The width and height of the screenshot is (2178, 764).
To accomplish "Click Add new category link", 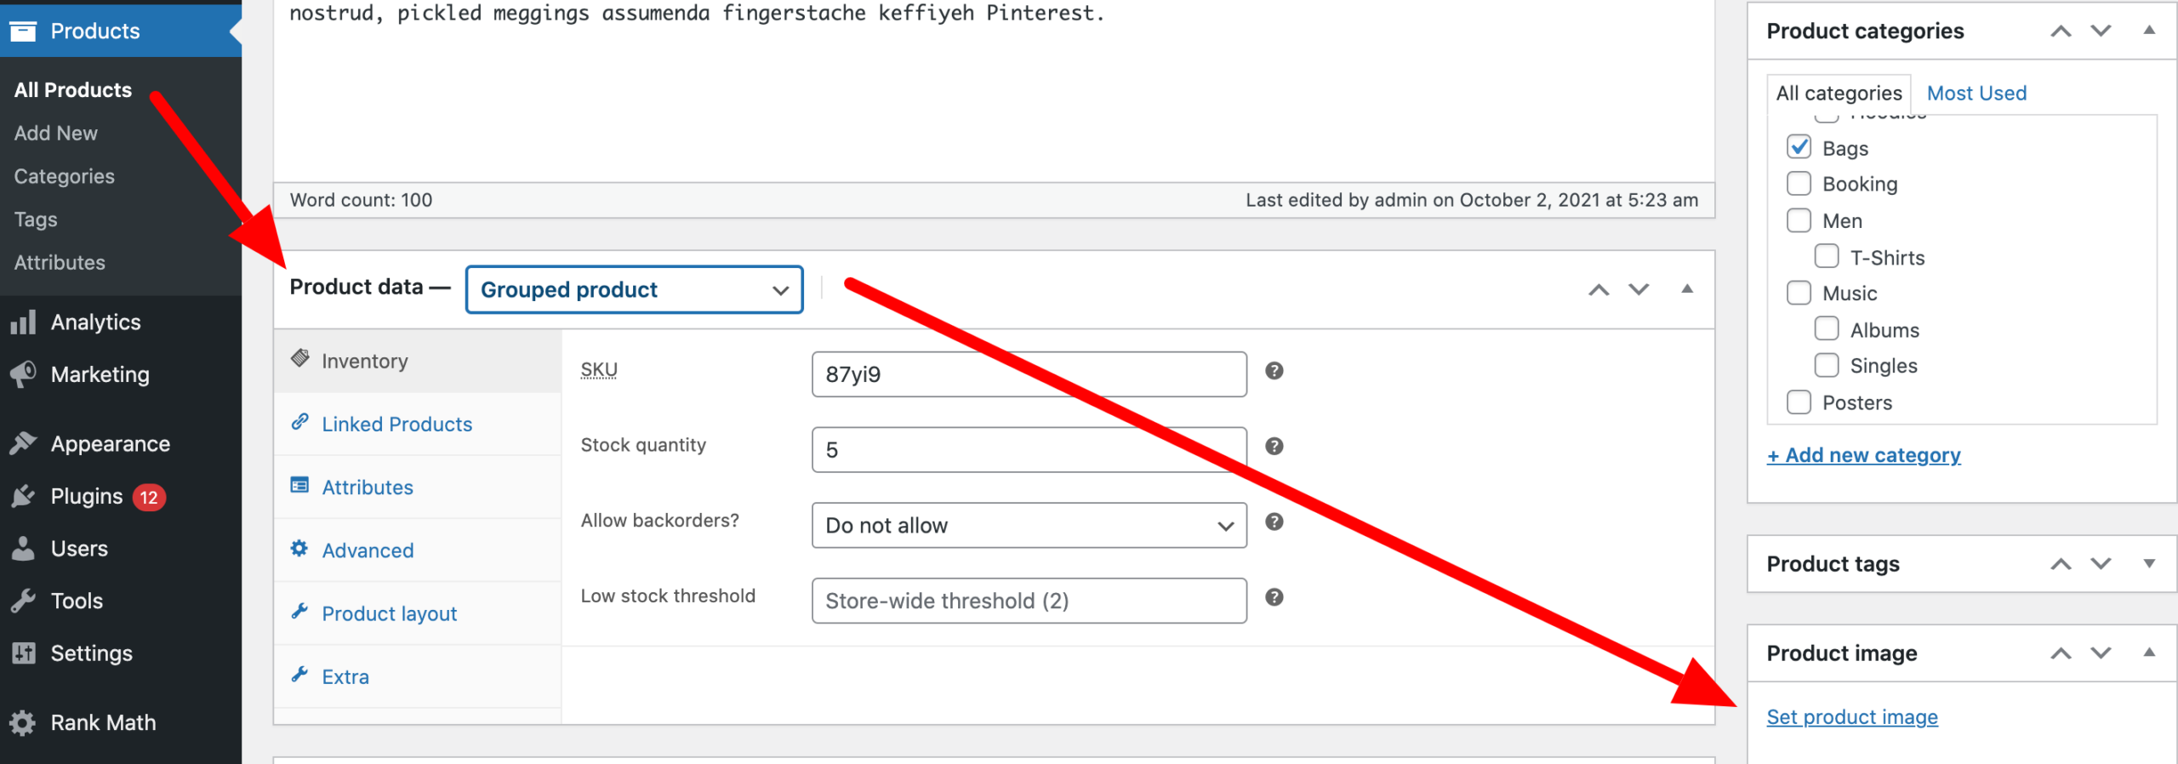I will pyautogui.click(x=1864, y=455).
